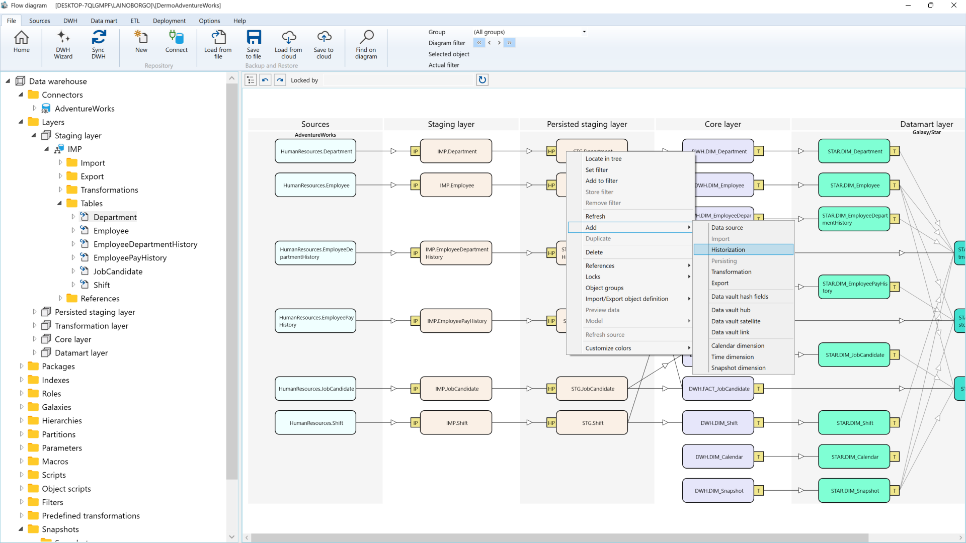966x543 pixels.
Task: Open the DWH Wizard
Action: point(63,45)
